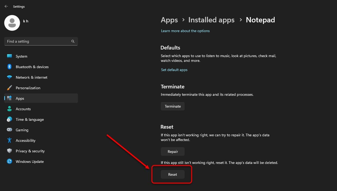Open Learn more about the options link
The width and height of the screenshot is (337, 191).
(x=185, y=31)
